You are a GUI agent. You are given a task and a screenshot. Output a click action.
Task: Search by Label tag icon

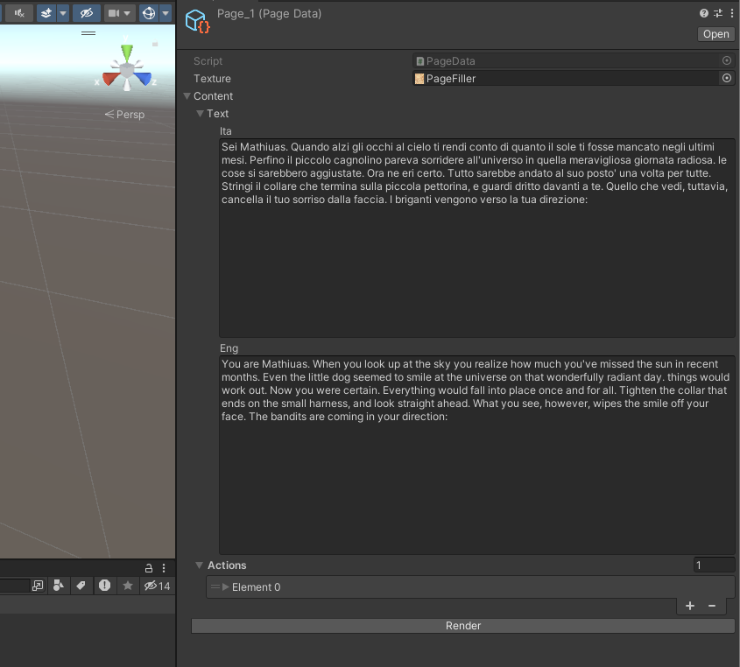pos(81,586)
